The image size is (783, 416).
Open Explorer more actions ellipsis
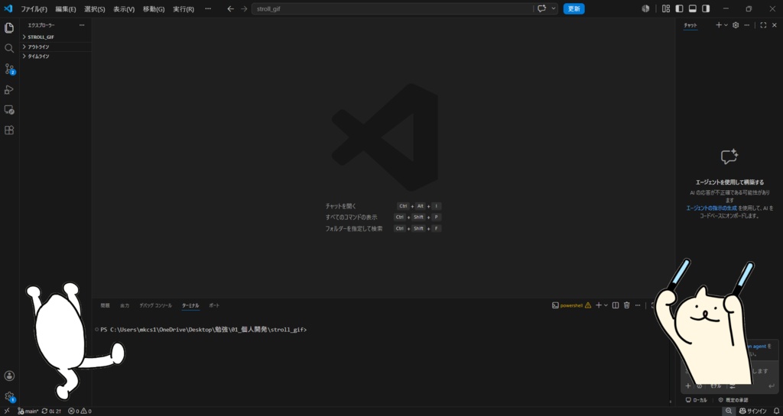pos(82,25)
